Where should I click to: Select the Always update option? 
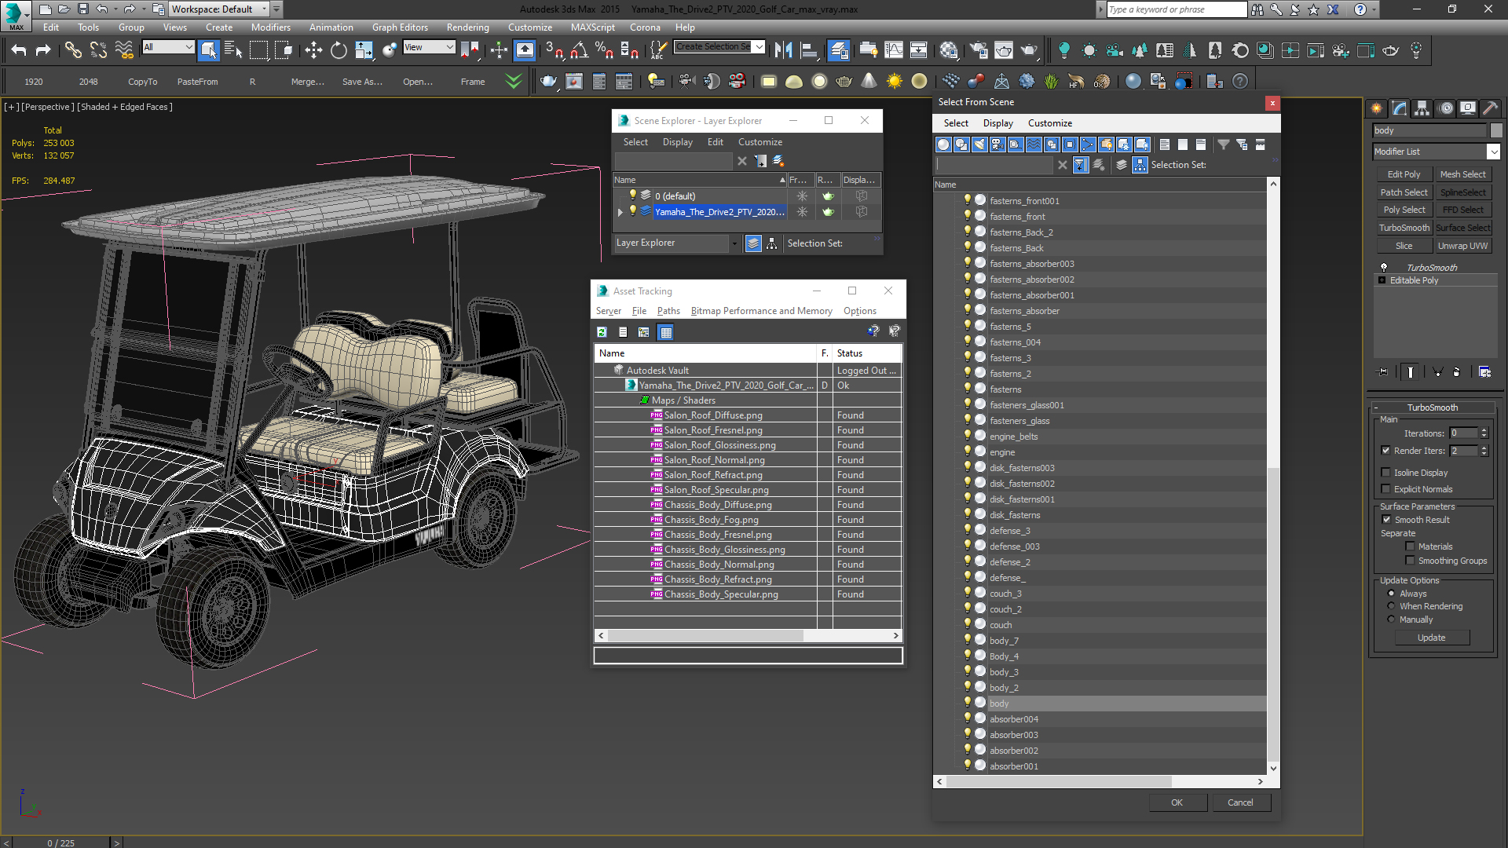(x=1392, y=594)
